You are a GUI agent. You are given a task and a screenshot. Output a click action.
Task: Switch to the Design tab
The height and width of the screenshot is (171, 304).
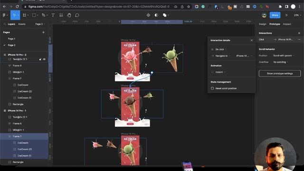(x=263, y=24)
